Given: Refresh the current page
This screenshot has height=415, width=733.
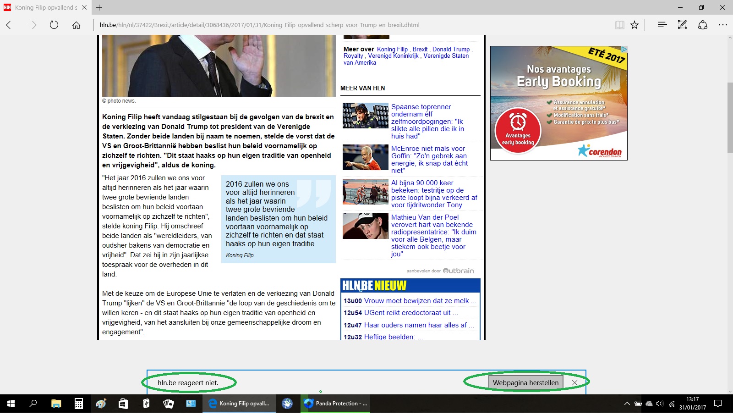Looking at the screenshot, I should (54, 25).
